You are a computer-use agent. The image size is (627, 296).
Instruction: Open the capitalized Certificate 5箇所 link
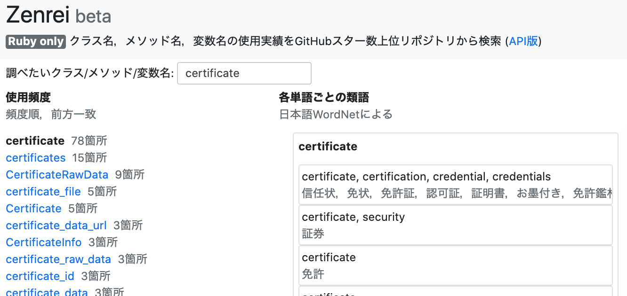coord(34,208)
